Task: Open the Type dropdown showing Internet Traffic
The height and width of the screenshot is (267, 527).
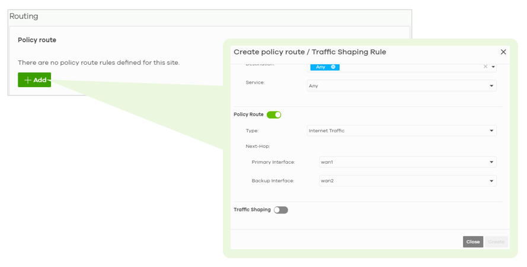Action: pyautogui.click(x=401, y=131)
